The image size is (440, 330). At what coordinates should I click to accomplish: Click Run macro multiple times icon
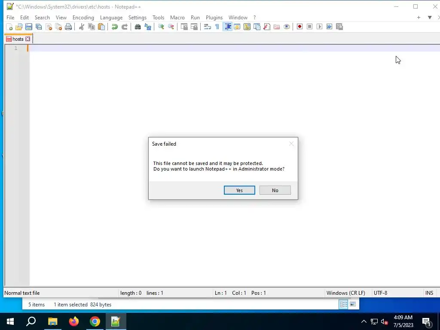[x=330, y=27]
